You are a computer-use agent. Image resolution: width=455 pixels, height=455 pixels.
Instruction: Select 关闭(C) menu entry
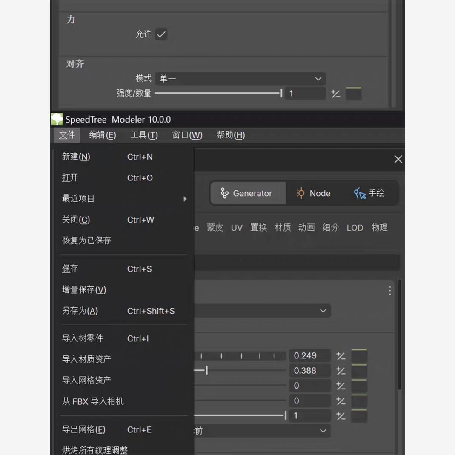pos(124,220)
